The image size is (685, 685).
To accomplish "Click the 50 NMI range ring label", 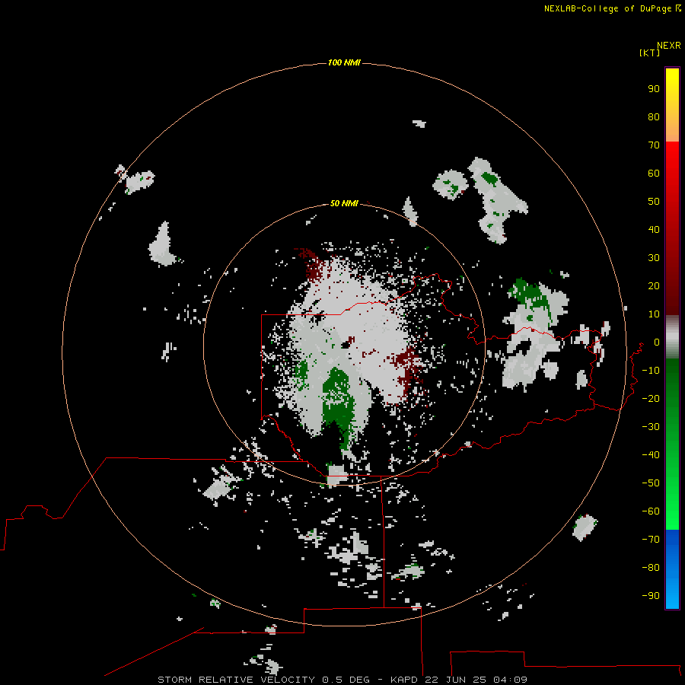I will tap(344, 203).
